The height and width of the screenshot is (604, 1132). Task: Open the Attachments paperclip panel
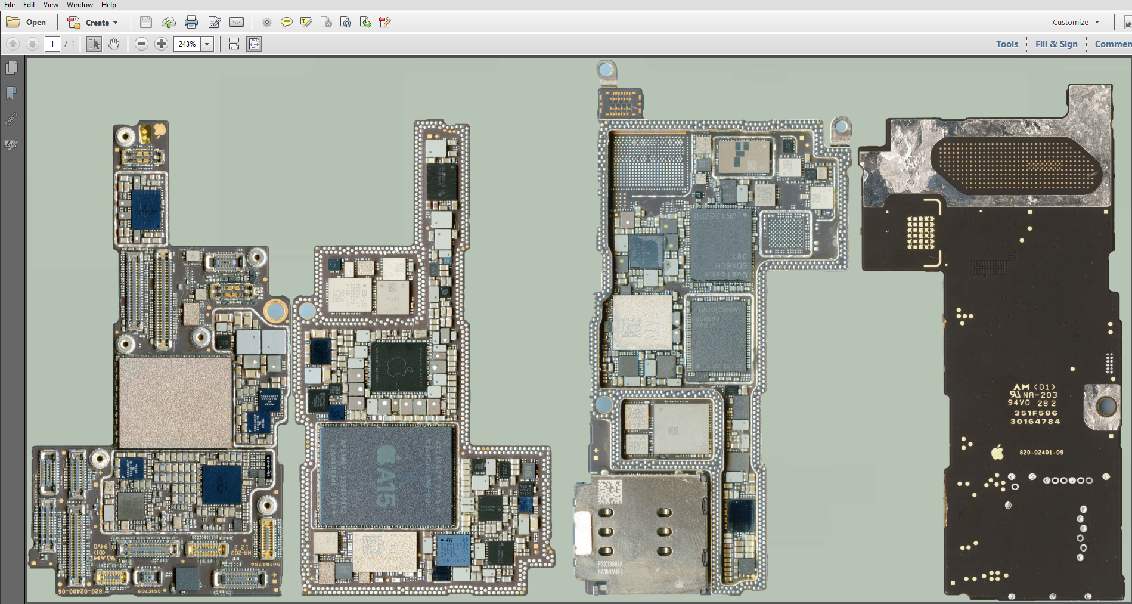[x=11, y=119]
